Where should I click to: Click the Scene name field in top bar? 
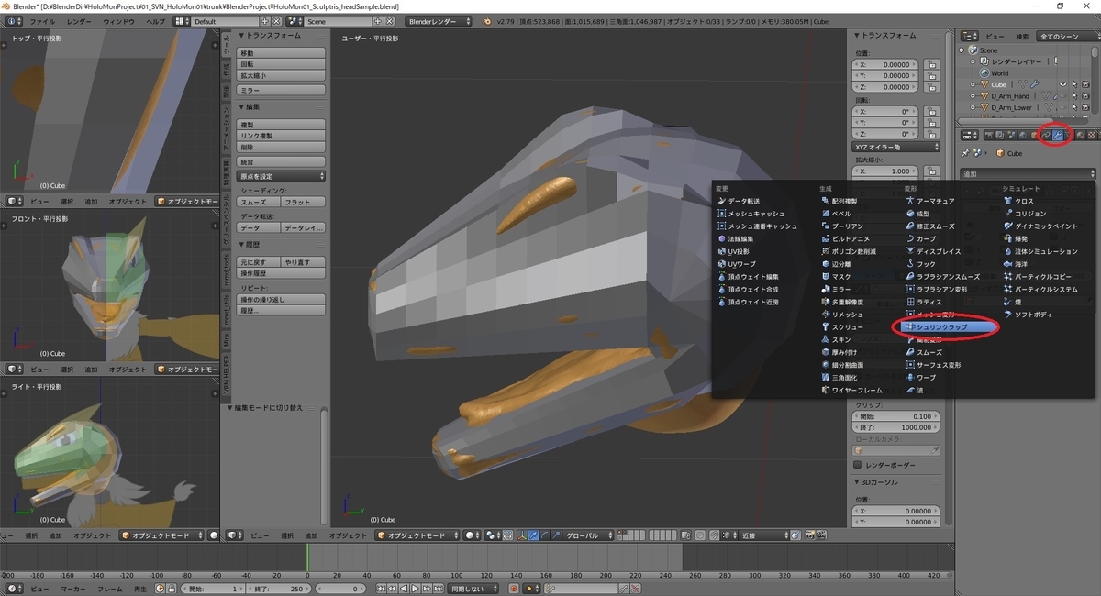click(336, 20)
